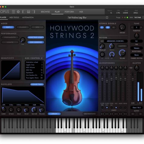Toggle Legato performance mode

coord(10,42)
